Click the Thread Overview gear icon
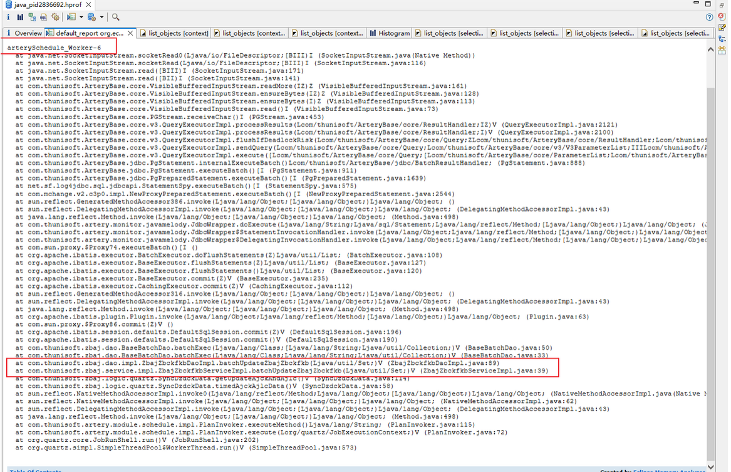The width and height of the screenshot is (731, 472). [x=56, y=18]
